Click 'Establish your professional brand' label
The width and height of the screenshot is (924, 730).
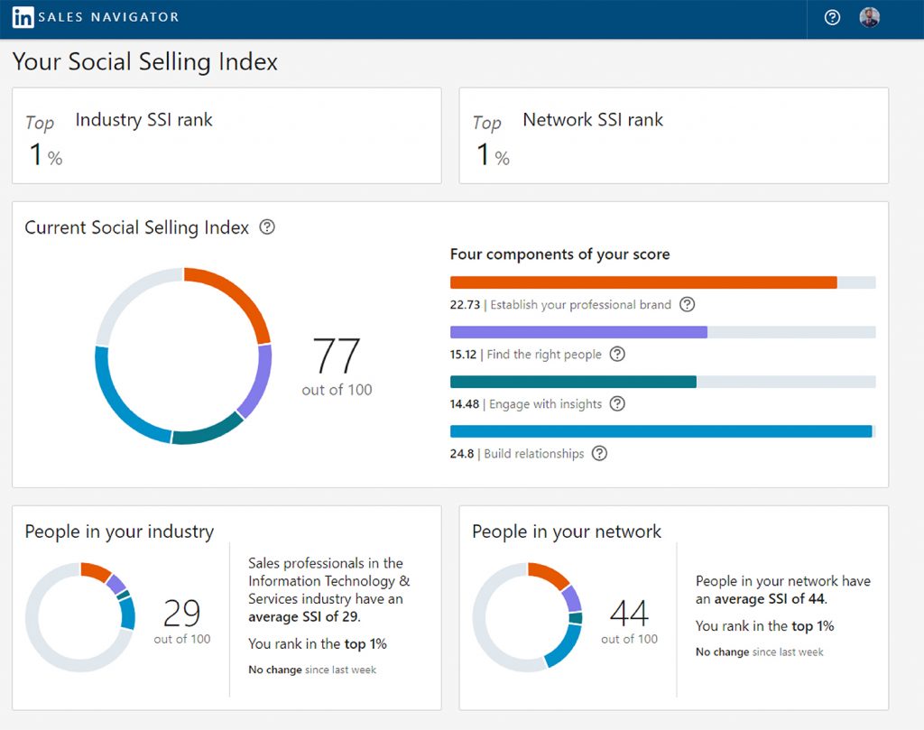coord(580,305)
